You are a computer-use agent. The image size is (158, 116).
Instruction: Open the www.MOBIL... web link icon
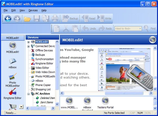click(69, 101)
